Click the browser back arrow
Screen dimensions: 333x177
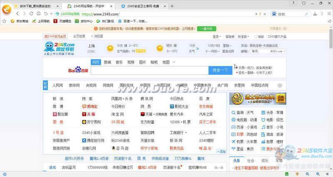click(17, 14)
